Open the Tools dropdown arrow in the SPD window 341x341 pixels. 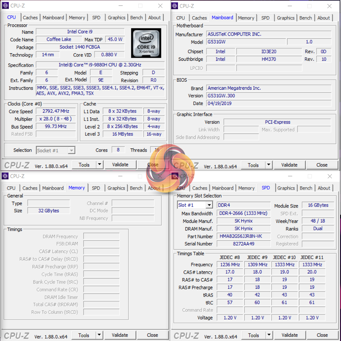pos(269,335)
